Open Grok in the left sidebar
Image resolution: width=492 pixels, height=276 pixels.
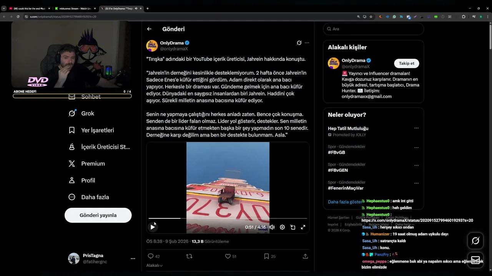pos(81,113)
